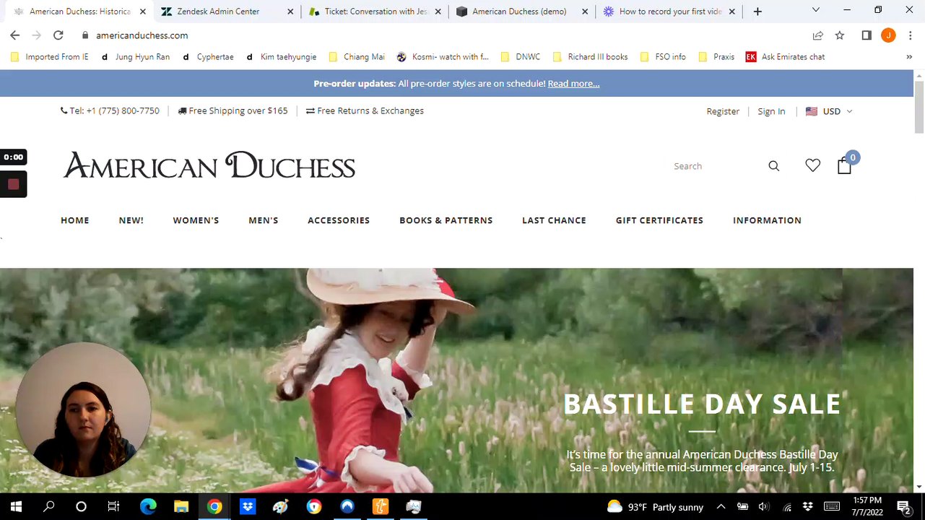
Task: Open the weather widget 93°F Partly sunny
Action: point(655,507)
